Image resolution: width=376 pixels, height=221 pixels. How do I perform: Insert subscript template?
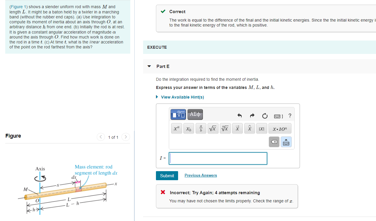[189, 129]
